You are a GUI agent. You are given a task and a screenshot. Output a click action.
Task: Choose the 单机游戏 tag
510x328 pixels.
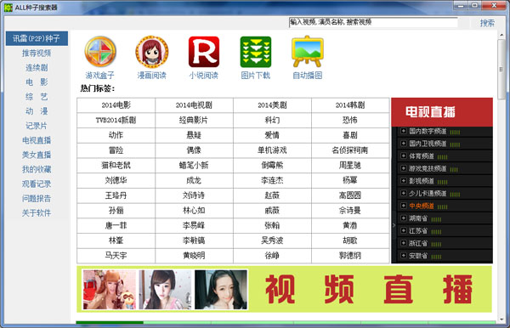pyautogui.click(x=272, y=150)
